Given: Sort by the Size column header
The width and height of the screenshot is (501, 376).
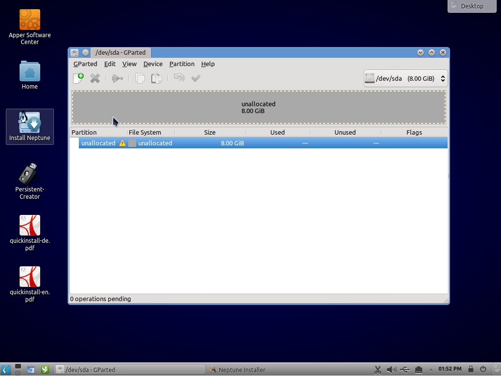Looking at the screenshot, I should click(x=210, y=132).
